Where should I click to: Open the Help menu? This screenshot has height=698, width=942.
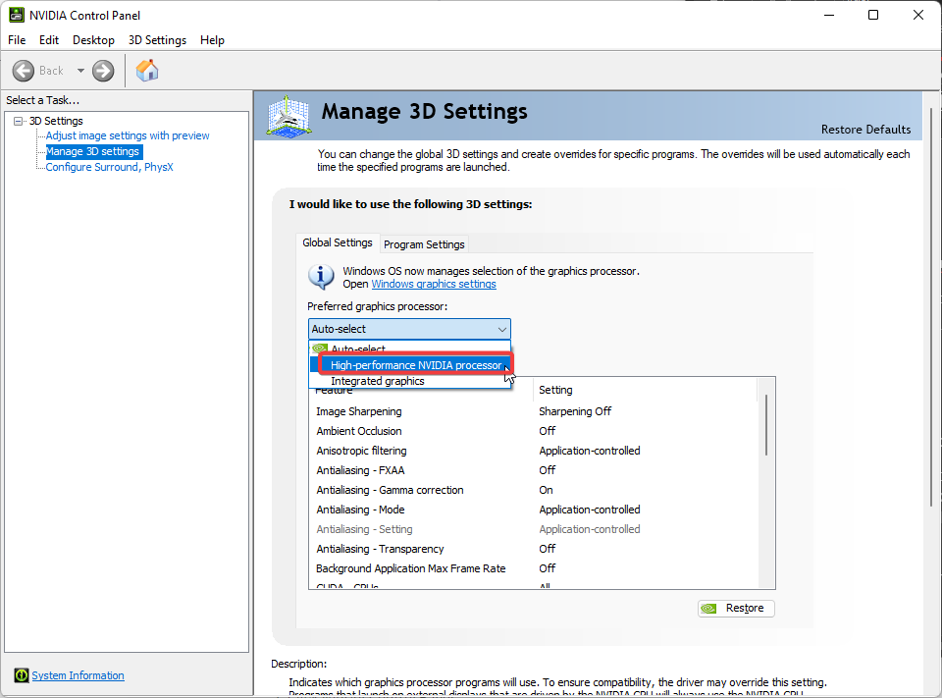coord(212,40)
